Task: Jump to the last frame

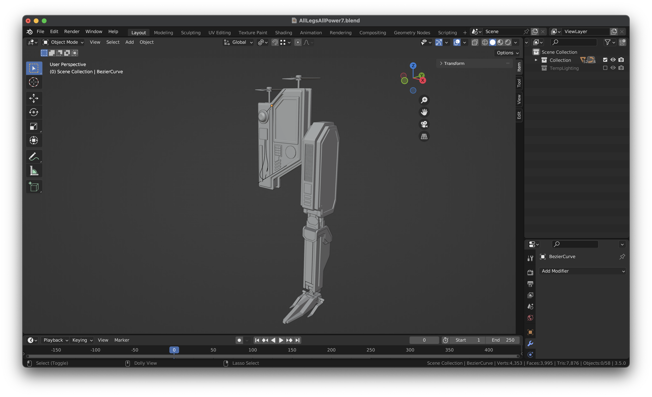Action: click(x=298, y=340)
